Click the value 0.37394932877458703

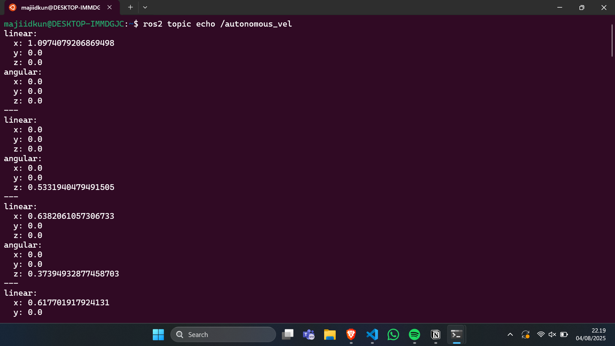73,274
